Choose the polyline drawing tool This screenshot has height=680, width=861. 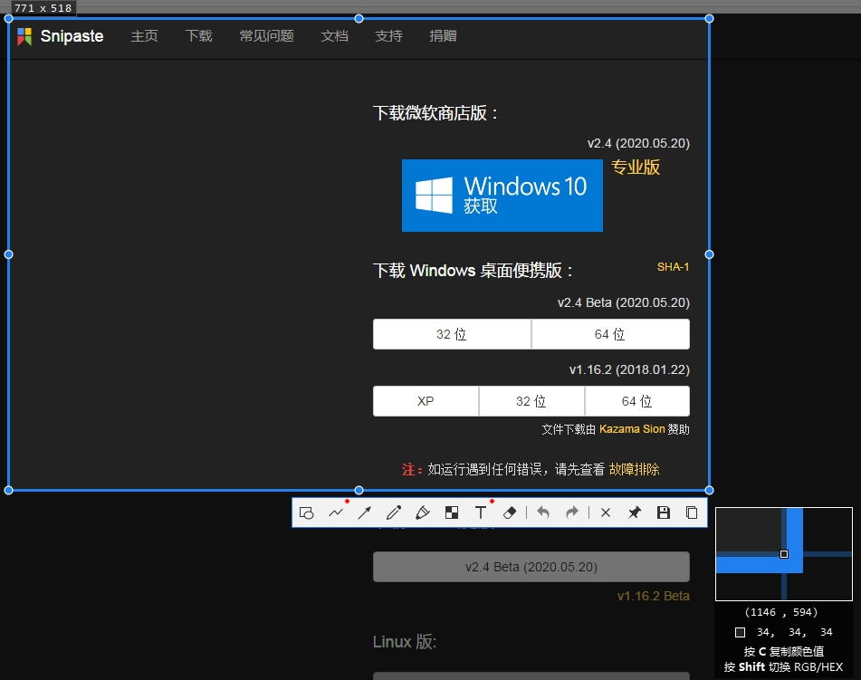(336, 512)
